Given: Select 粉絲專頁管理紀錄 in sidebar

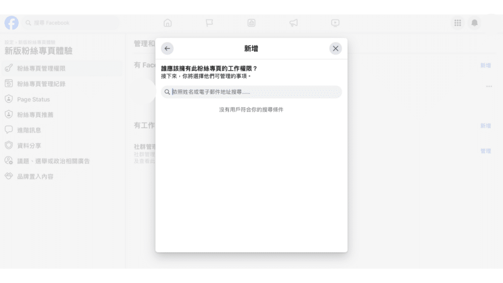Looking at the screenshot, I should [x=41, y=84].
